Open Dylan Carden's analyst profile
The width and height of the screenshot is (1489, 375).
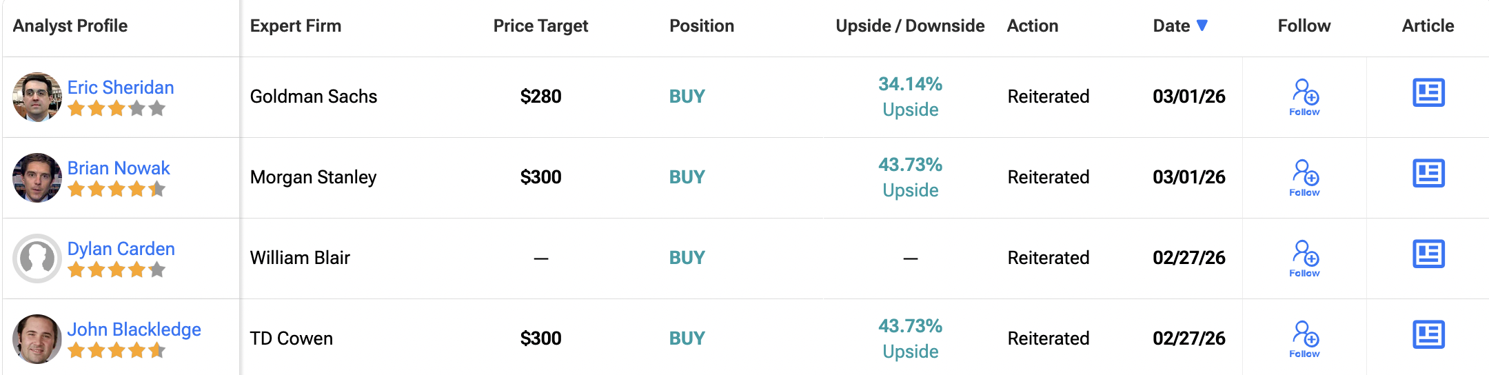121,249
